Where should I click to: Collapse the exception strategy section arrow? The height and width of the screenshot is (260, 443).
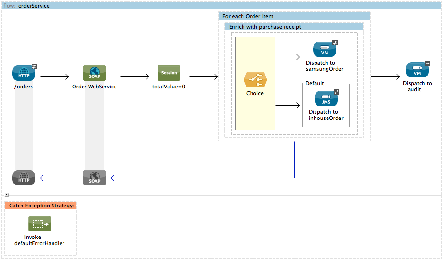[x=7, y=195]
